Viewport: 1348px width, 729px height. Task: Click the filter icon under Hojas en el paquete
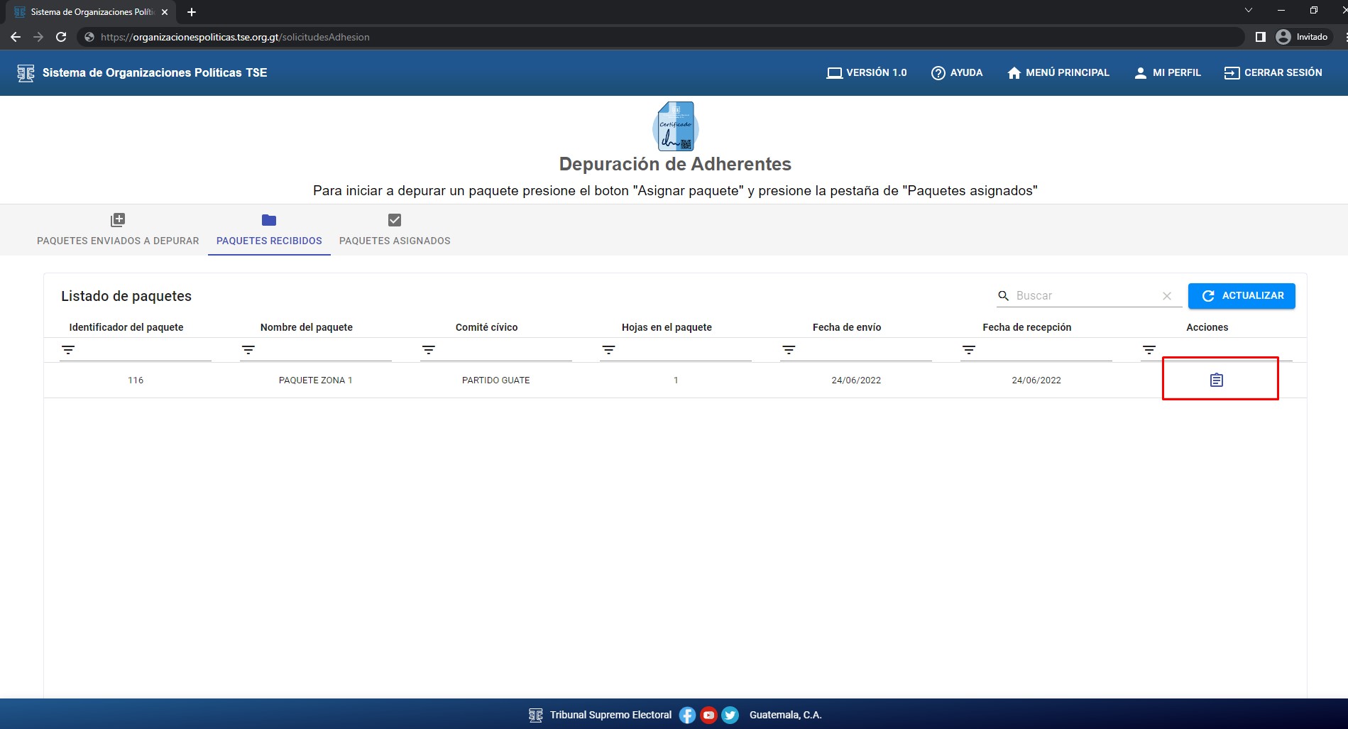[608, 350]
